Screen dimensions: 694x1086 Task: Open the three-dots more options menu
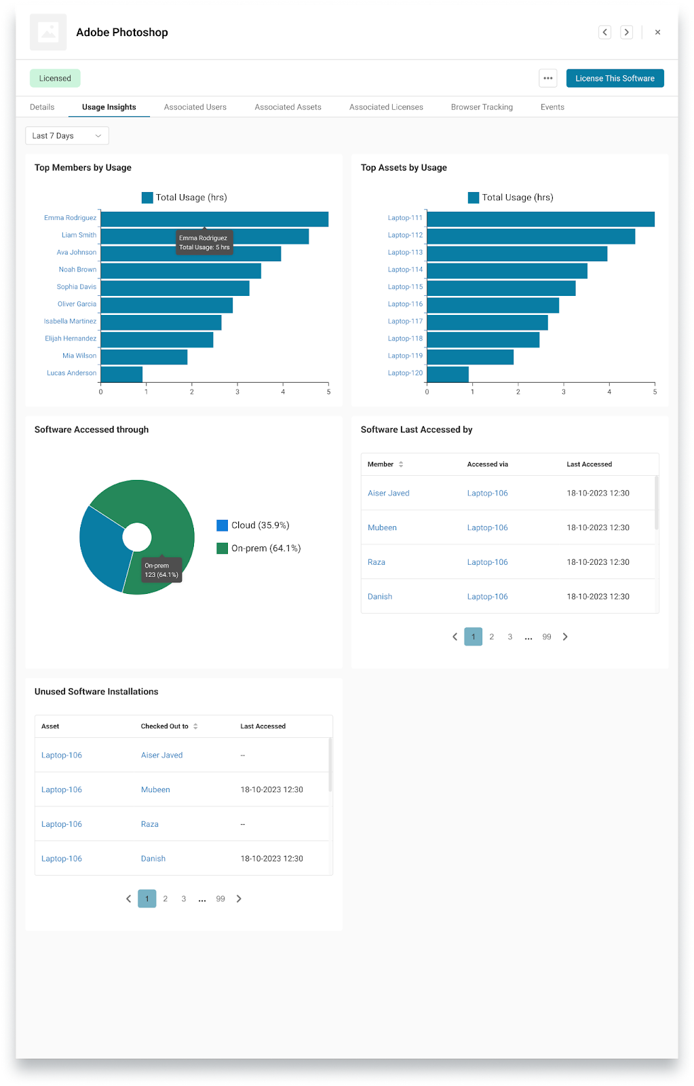(548, 78)
